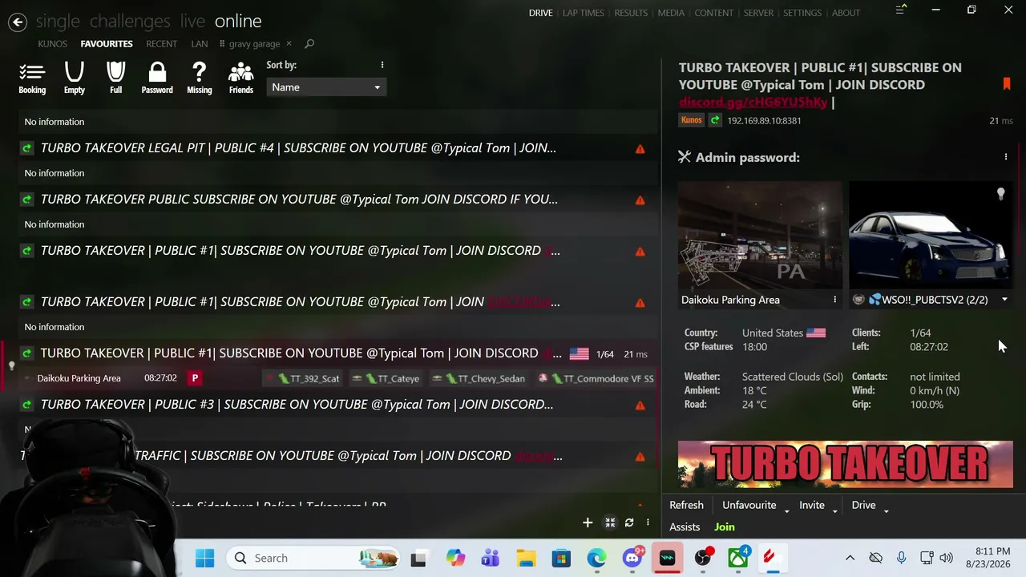Add a server with plus icon
Viewport: 1026px width, 577px height.
coord(588,523)
